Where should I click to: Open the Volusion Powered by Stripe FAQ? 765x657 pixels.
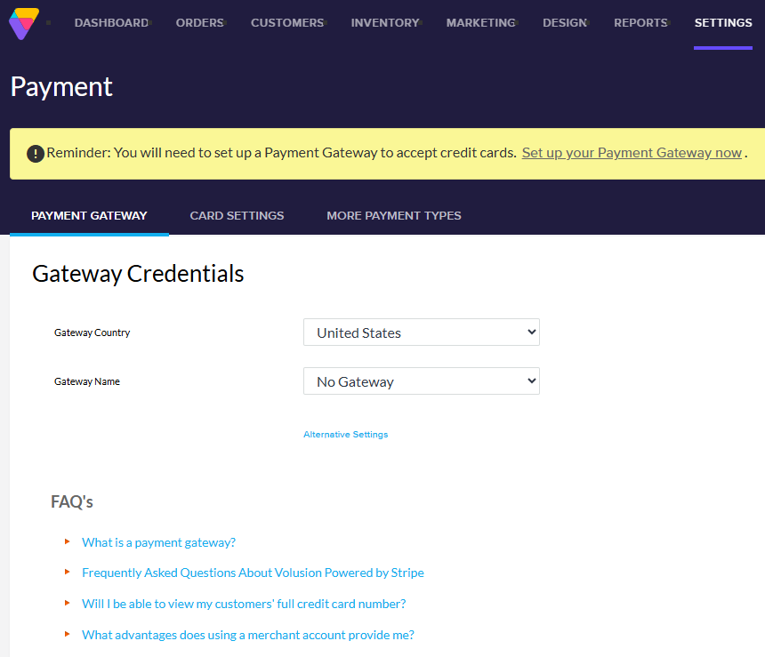pos(253,573)
